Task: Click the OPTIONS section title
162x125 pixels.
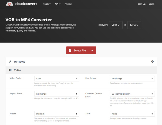Action: click(19, 62)
